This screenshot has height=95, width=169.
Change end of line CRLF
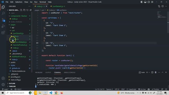pos(123,89)
